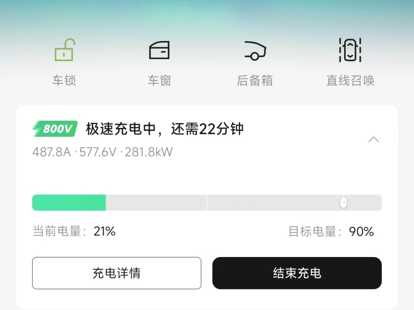The height and width of the screenshot is (310, 414).
Task: Click the green filled part of the charge bar
Action: pyautogui.click(x=69, y=203)
